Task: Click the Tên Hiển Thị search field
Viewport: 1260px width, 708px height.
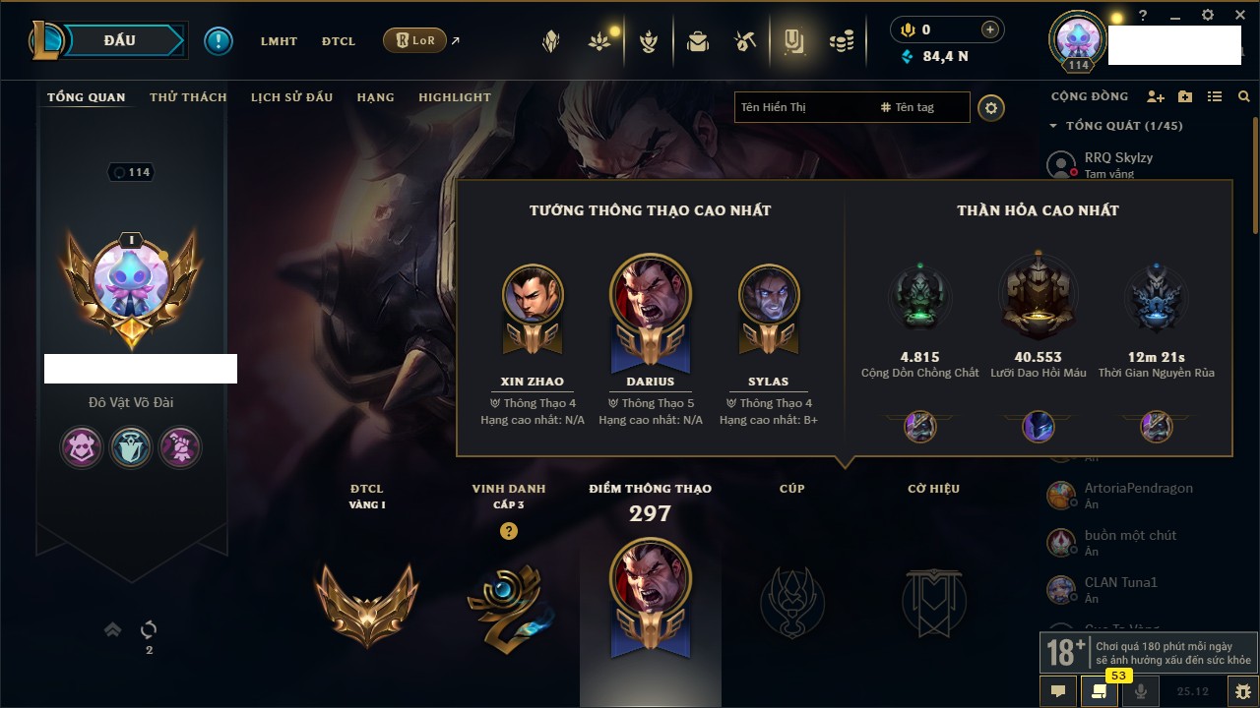Action: click(803, 107)
